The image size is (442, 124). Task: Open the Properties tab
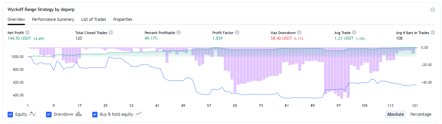[123, 20]
